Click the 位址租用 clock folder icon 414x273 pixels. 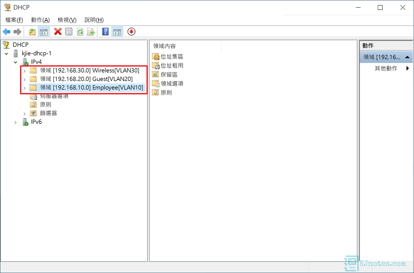coord(156,66)
